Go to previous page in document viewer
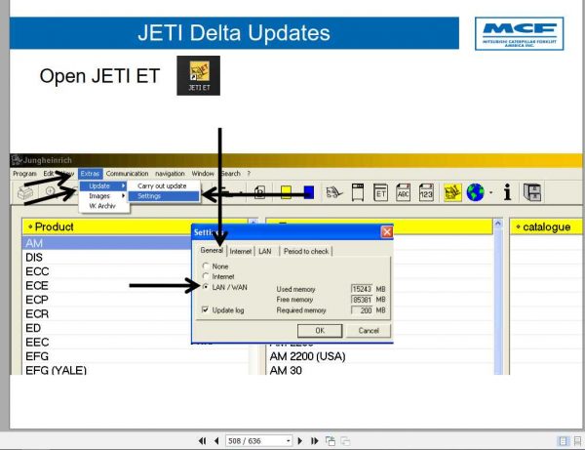 pyautogui.click(x=216, y=441)
